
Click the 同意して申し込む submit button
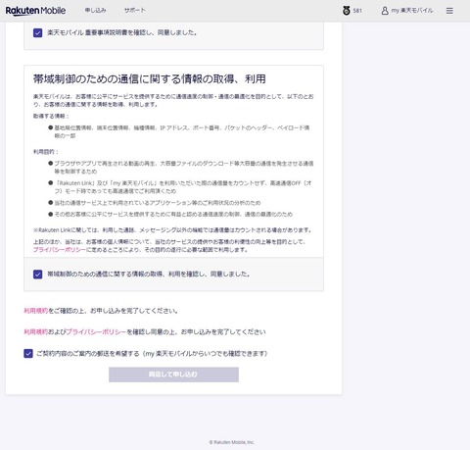173,375
